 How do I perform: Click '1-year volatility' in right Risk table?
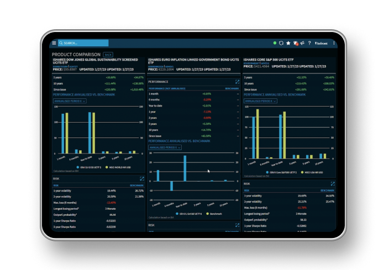click(253, 195)
